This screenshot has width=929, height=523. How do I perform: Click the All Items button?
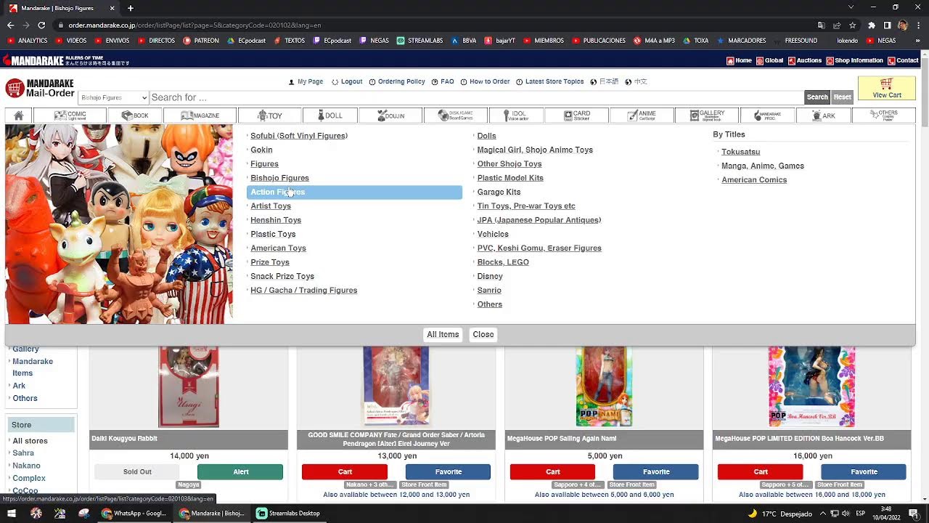coord(443,335)
